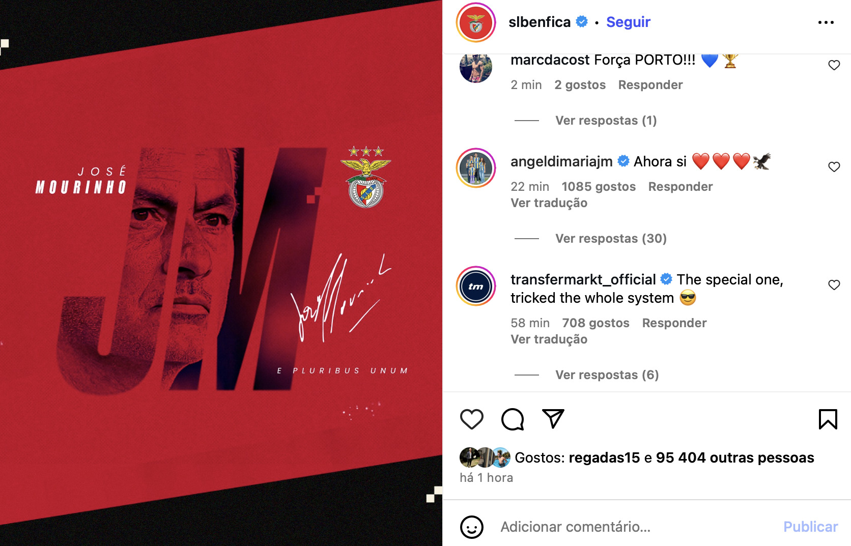Like the Benfica post with heart icon
The width and height of the screenshot is (851, 546).
471,419
